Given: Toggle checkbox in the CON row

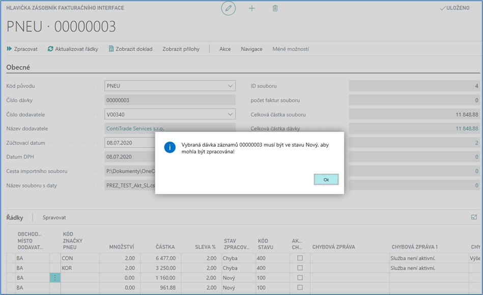Looking at the screenshot, I should pos(300,258).
